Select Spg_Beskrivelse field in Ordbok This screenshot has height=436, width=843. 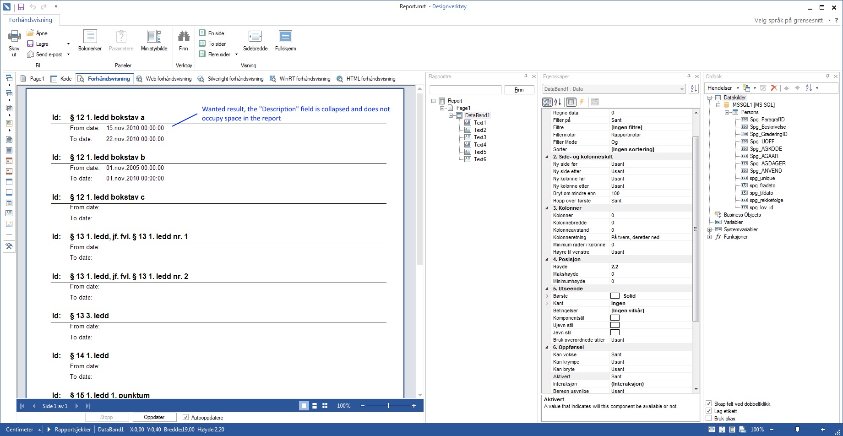pyautogui.click(x=768, y=127)
